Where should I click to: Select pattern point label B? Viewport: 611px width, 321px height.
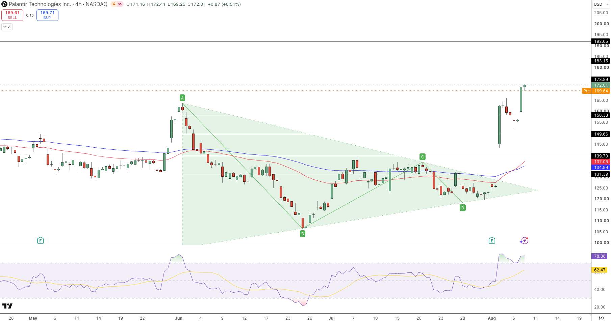(303, 234)
